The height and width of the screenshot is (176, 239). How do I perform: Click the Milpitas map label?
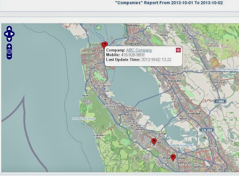[212, 146]
